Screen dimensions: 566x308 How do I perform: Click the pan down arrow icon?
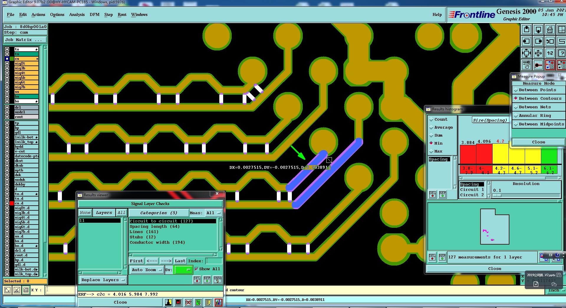(x=538, y=30)
